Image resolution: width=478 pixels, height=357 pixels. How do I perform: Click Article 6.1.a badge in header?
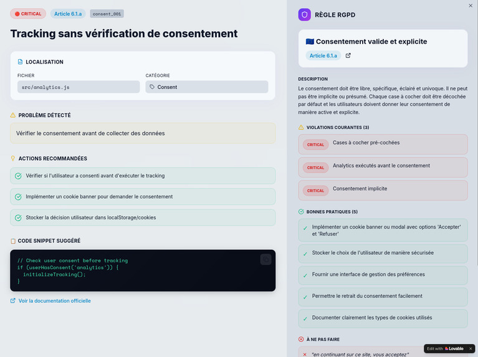68,14
